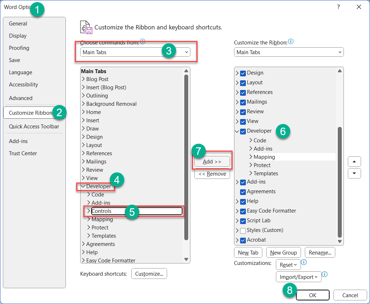The image size is (370, 304).
Task: Click the info icon next to Reset
Action: (x=304, y=262)
